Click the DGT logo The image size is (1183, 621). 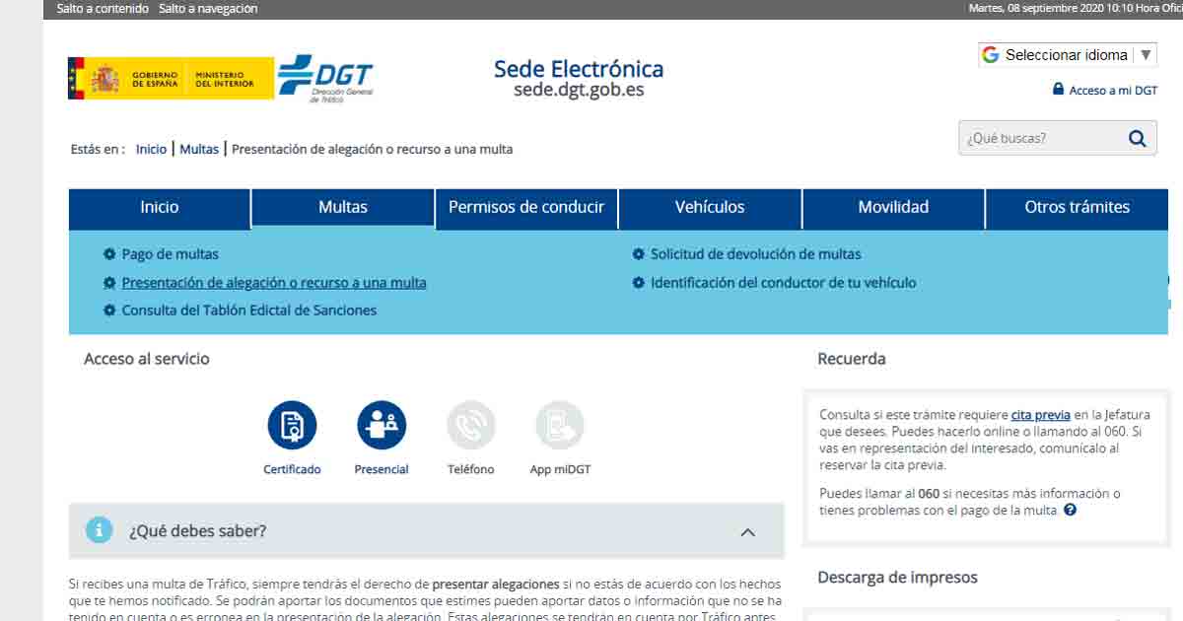pos(324,78)
